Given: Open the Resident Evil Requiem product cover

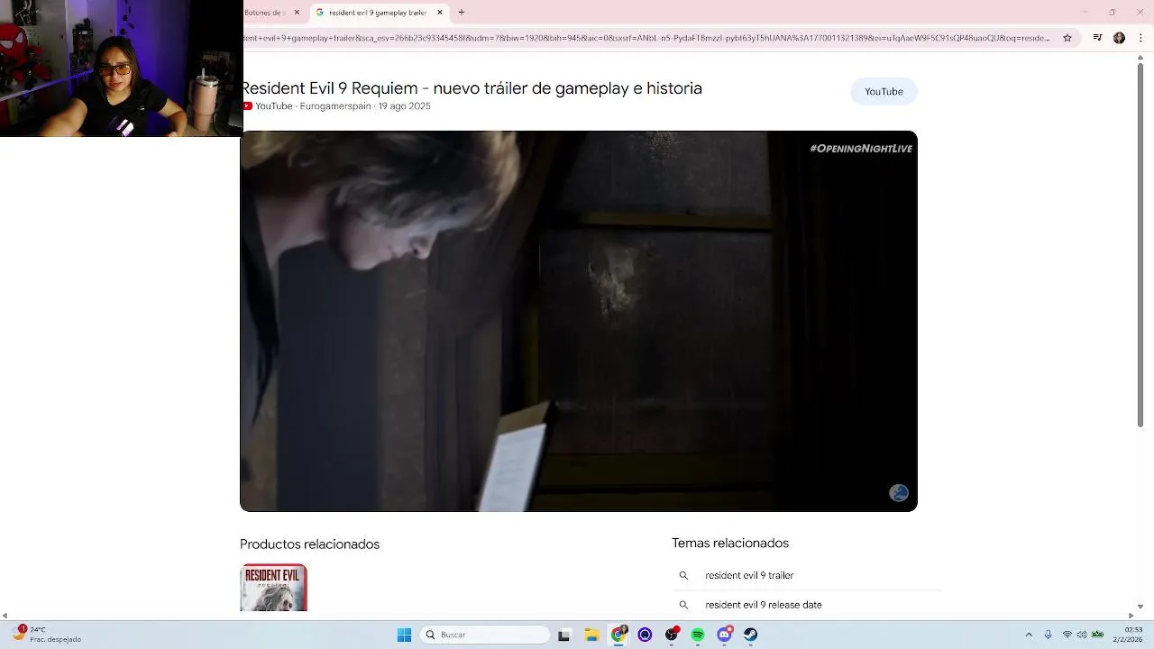Looking at the screenshot, I should click(274, 588).
